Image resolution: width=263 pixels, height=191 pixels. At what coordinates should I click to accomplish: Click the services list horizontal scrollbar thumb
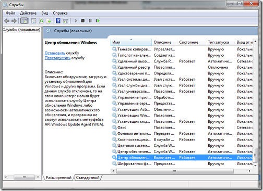pyautogui.click(x=175, y=171)
